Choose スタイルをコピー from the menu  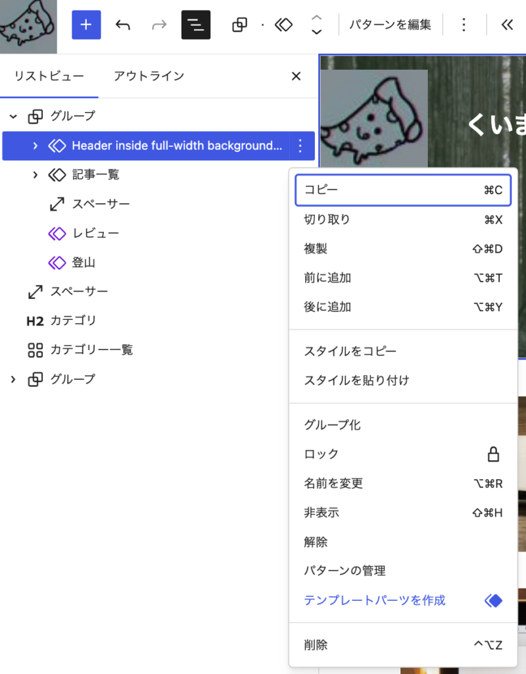coord(403,351)
